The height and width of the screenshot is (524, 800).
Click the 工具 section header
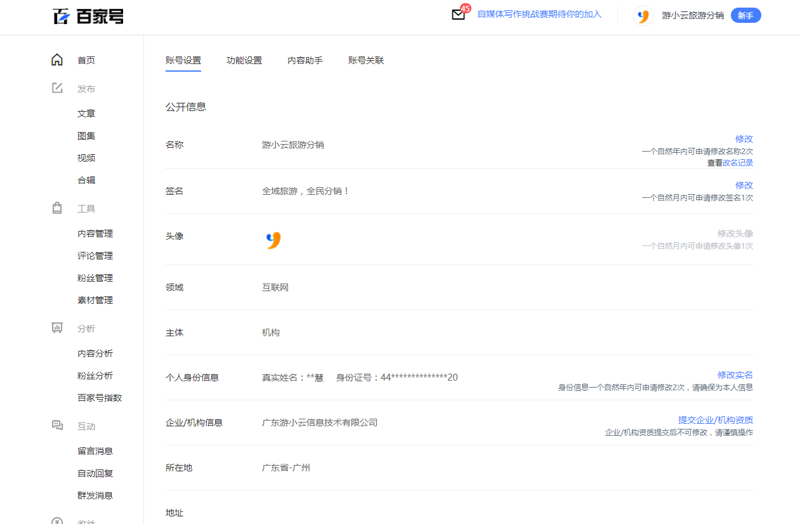click(86, 209)
